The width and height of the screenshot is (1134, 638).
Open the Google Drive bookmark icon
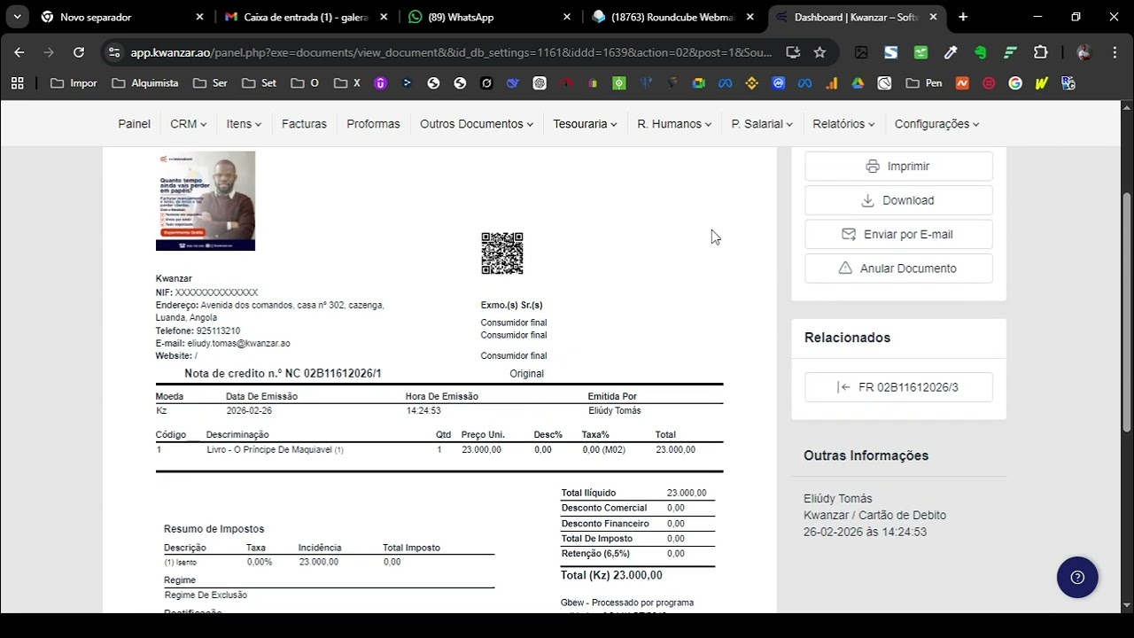(858, 83)
